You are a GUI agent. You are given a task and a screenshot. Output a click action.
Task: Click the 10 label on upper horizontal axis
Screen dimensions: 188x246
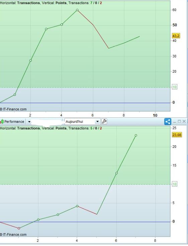155,115
